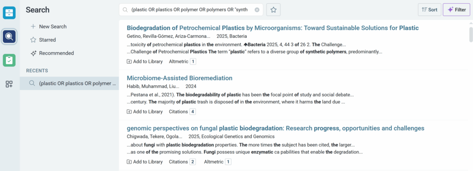Open the add-apps grid sidebar icon
Image resolution: width=473 pixels, height=171 pixels.
9,84
